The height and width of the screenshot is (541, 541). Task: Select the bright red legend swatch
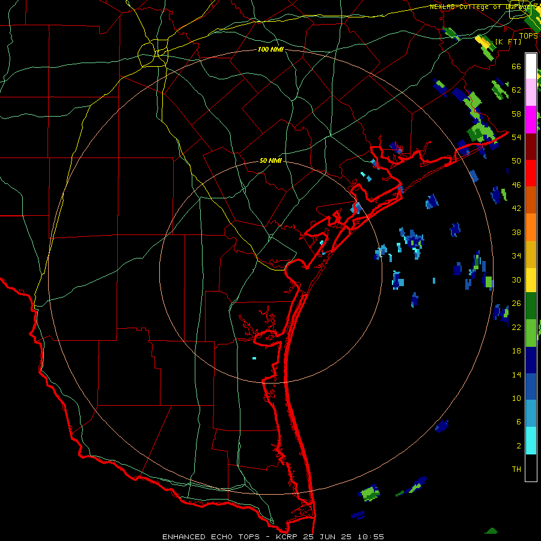(x=531, y=173)
